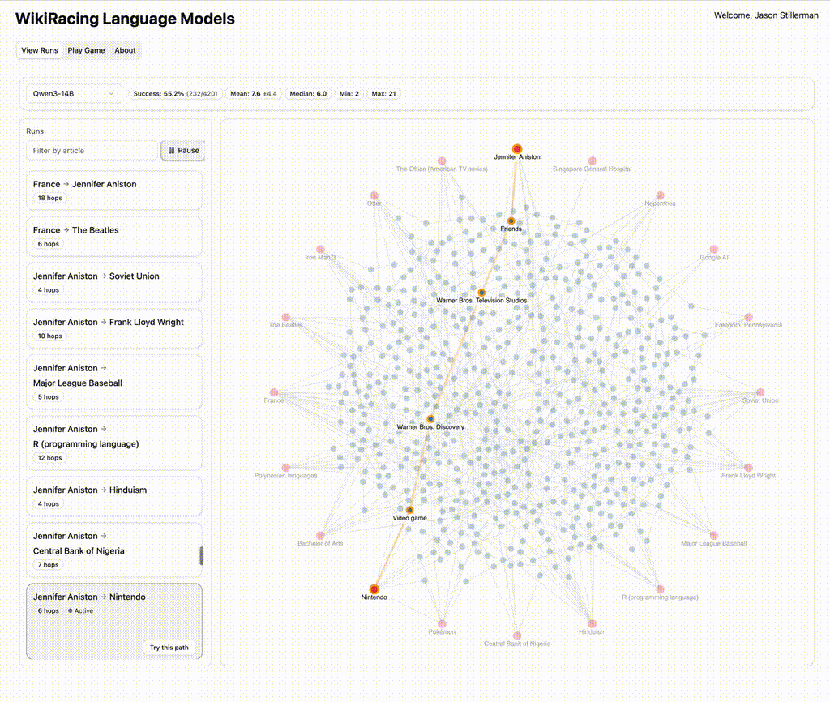
Task: Open the Jennifer Aniston to Hinduism run
Action: tap(114, 497)
